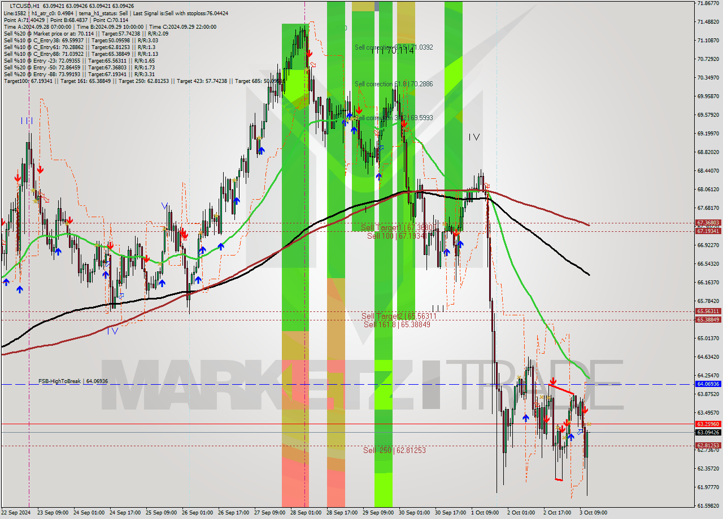Click the '30 Sep 17:00' time label
This screenshot has width=723, height=519.
tap(450, 513)
